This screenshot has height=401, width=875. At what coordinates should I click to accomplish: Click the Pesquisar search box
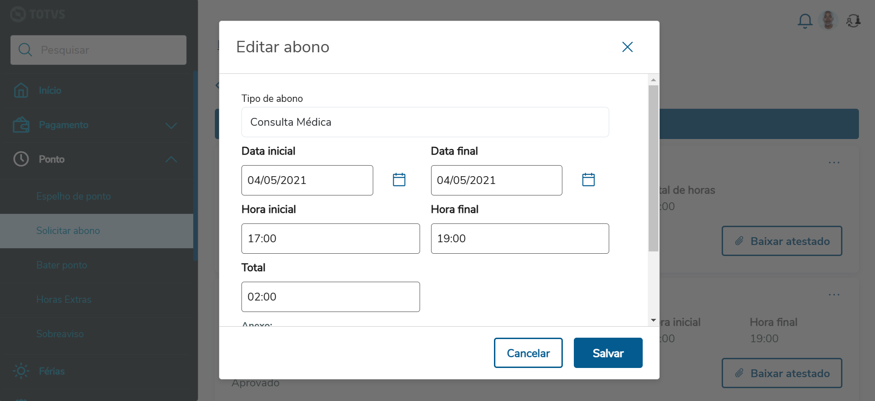(98, 50)
